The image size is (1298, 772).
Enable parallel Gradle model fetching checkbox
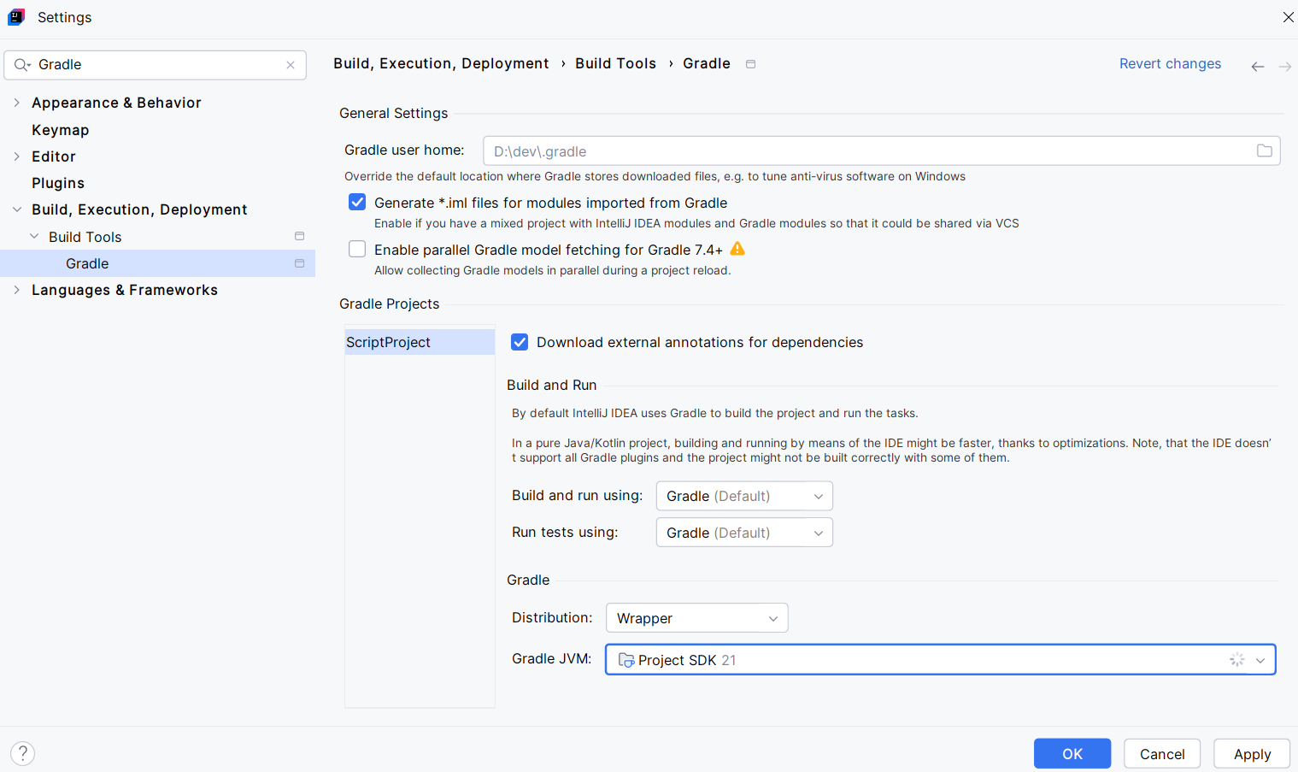[357, 250]
